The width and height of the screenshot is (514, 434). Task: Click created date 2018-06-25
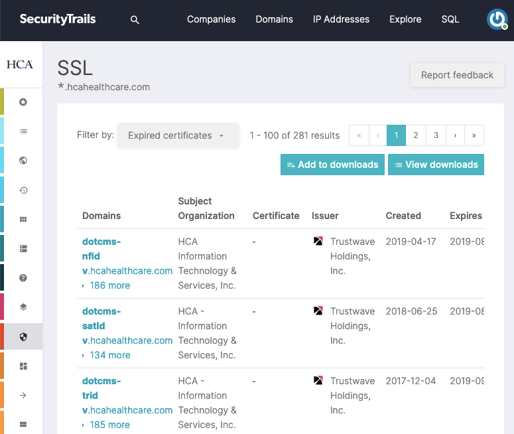pyautogui.click(x=411, y=311)
